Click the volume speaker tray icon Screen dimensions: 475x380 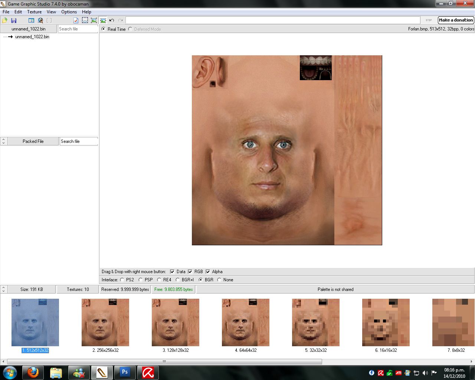[425, 373]
